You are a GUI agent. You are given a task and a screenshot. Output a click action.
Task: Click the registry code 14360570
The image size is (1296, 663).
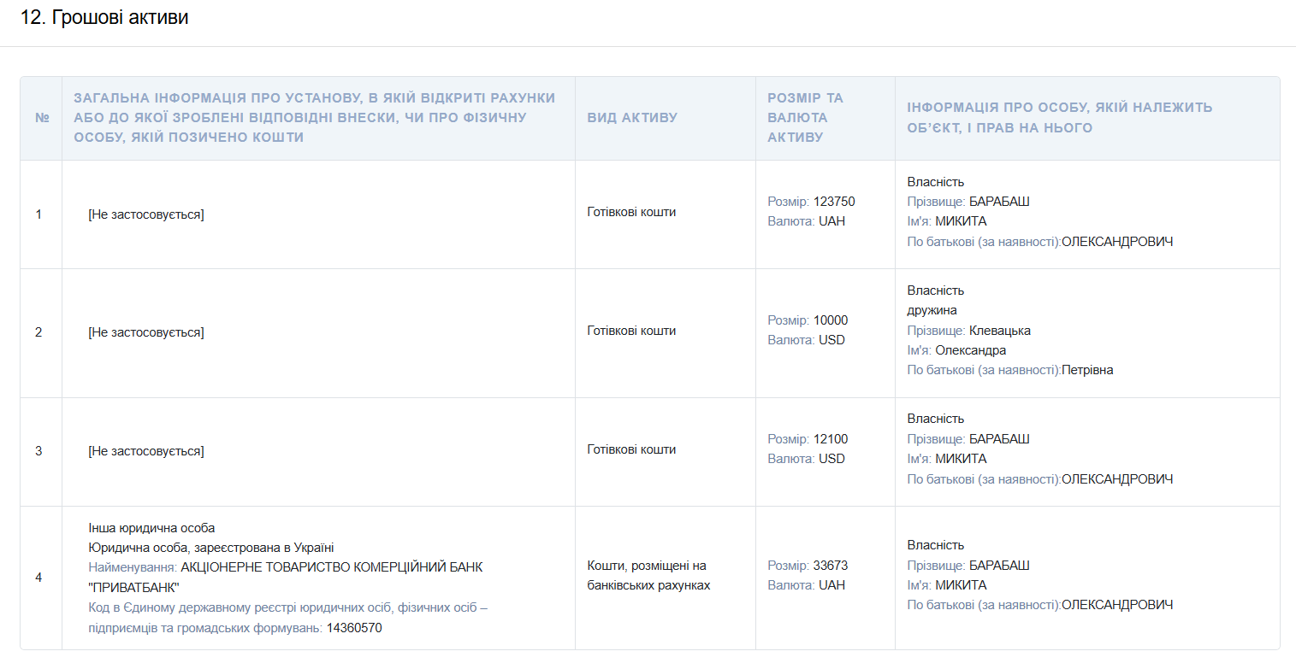[x=354, y=628]
